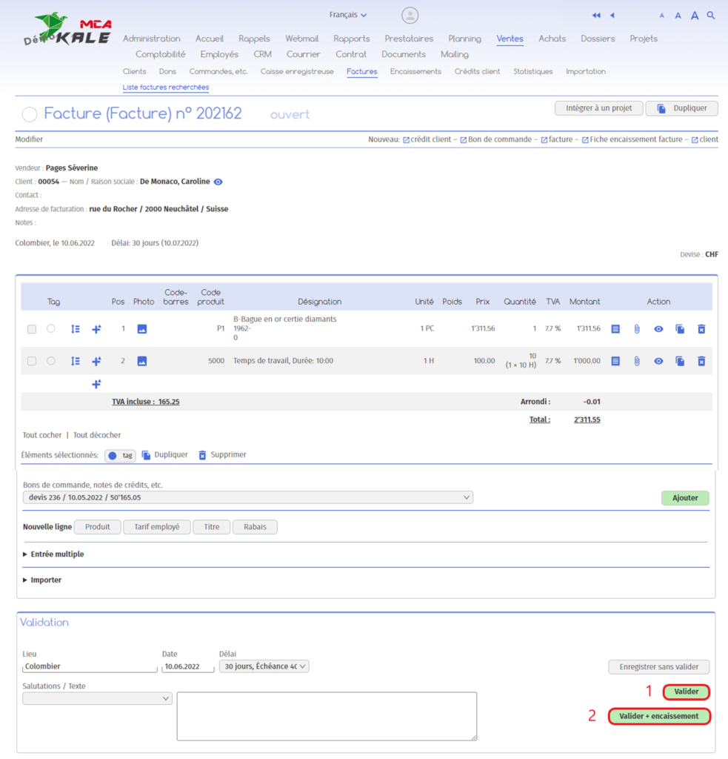728x759 pixels.
Task: Click Supprimer for selected elements
Action: coord(222,455)
